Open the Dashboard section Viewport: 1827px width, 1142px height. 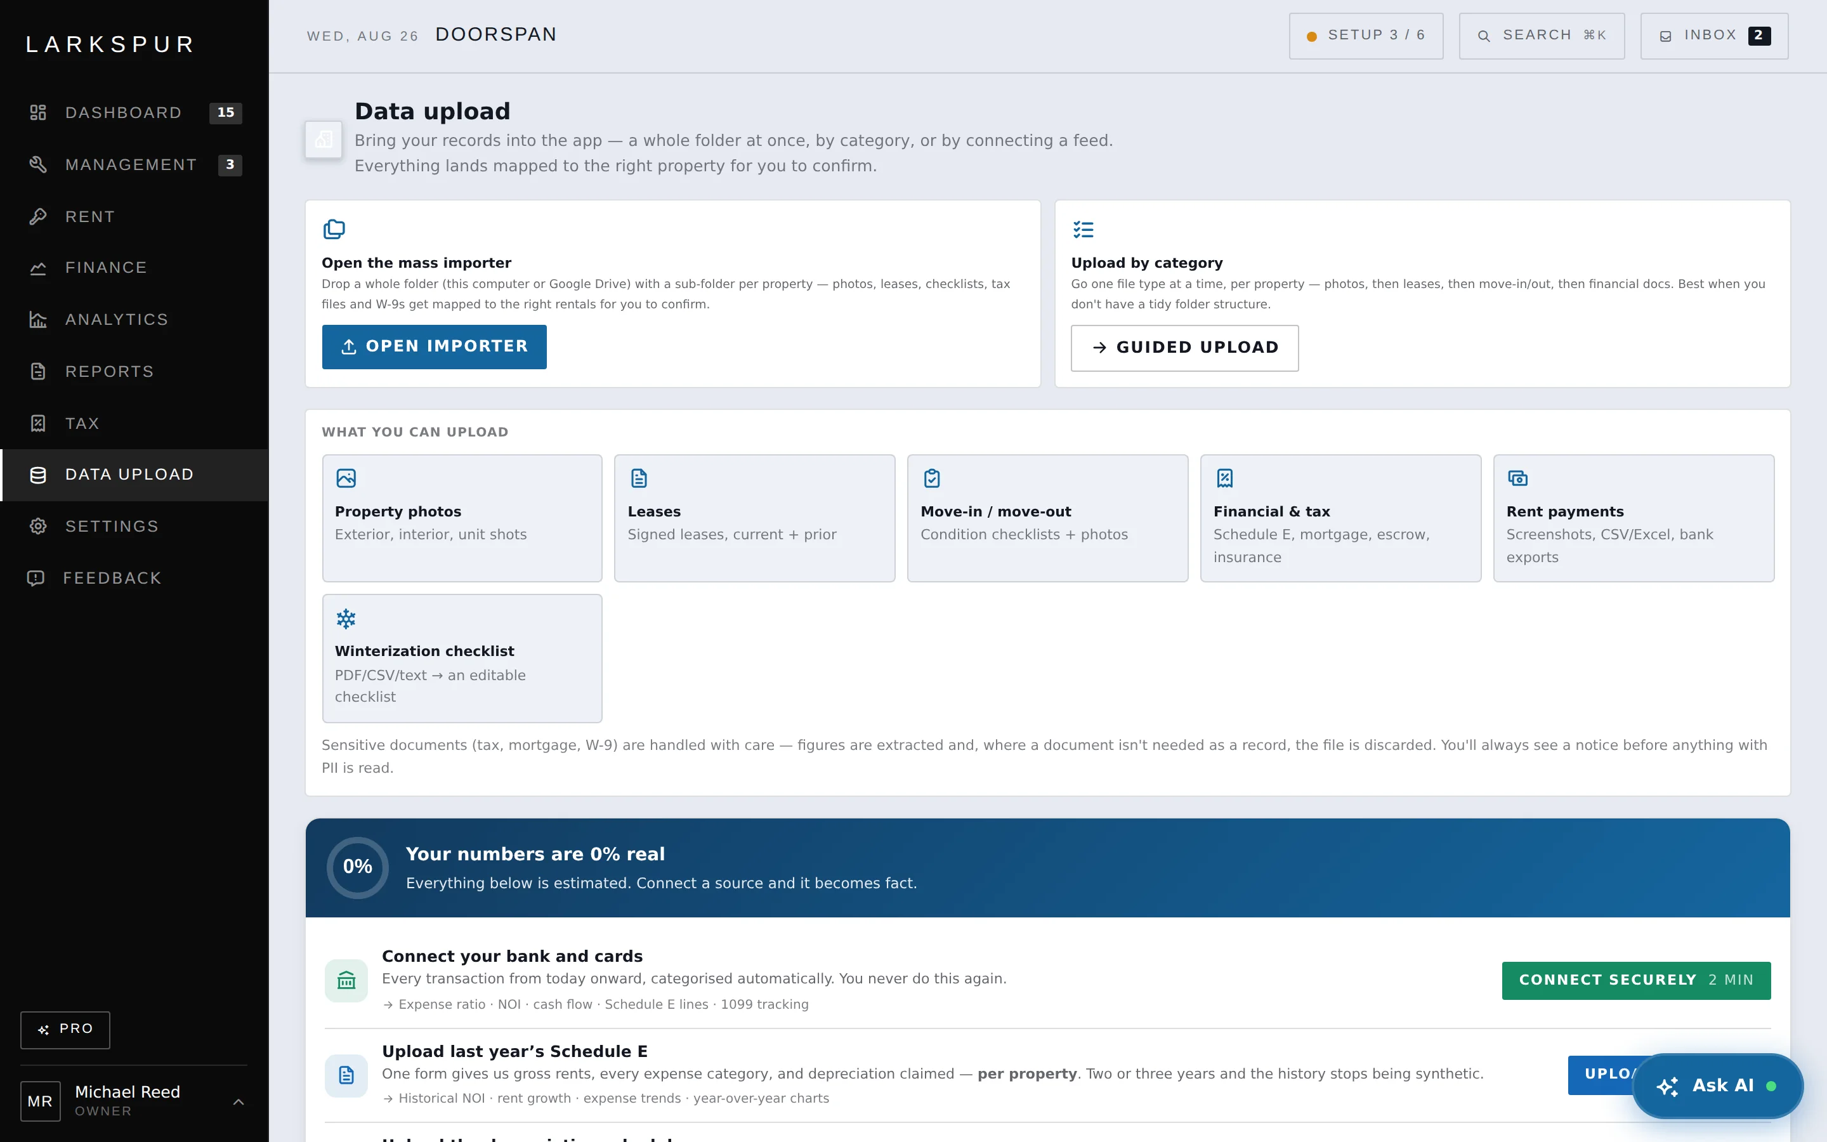[x=134, y=112]
